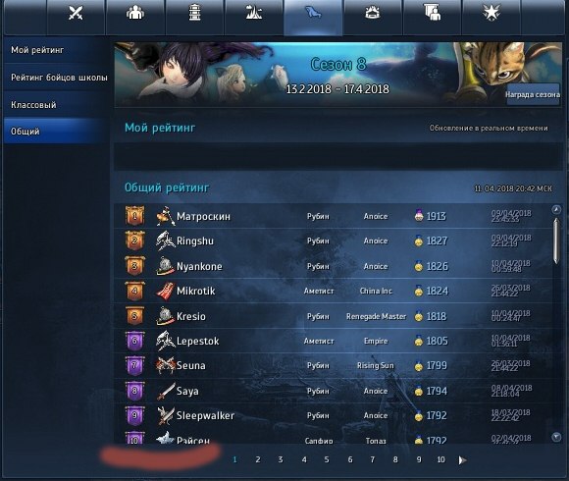Click the Награда сезона button
Screen dimensions: 569x481
(533, 94)
